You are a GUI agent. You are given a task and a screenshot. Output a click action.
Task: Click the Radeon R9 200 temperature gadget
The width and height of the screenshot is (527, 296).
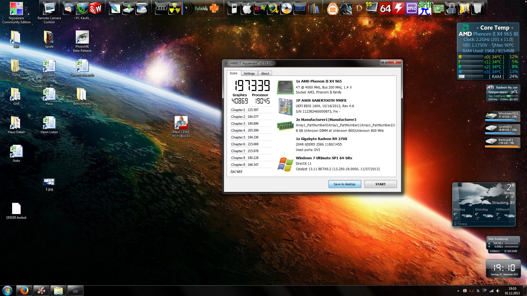(503, 93)
